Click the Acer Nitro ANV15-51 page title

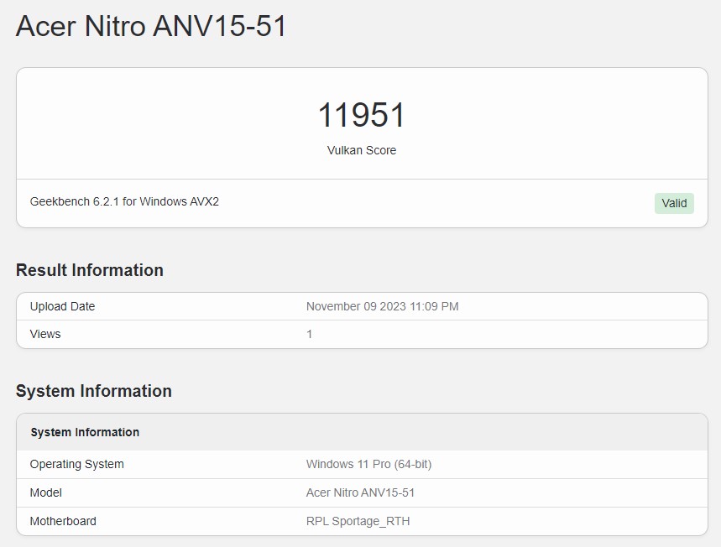pyautogui.click(x=151, y=26)
